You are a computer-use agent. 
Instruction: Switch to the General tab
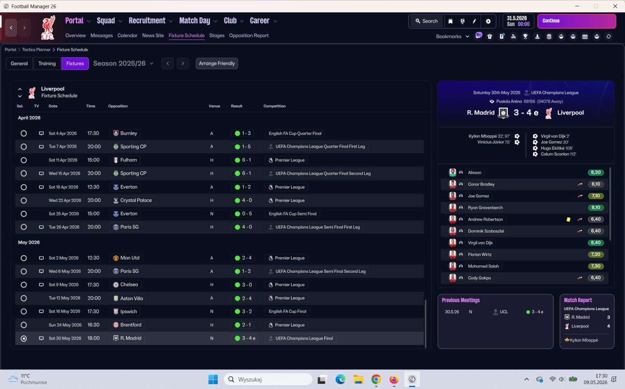[x=20, y=63]
